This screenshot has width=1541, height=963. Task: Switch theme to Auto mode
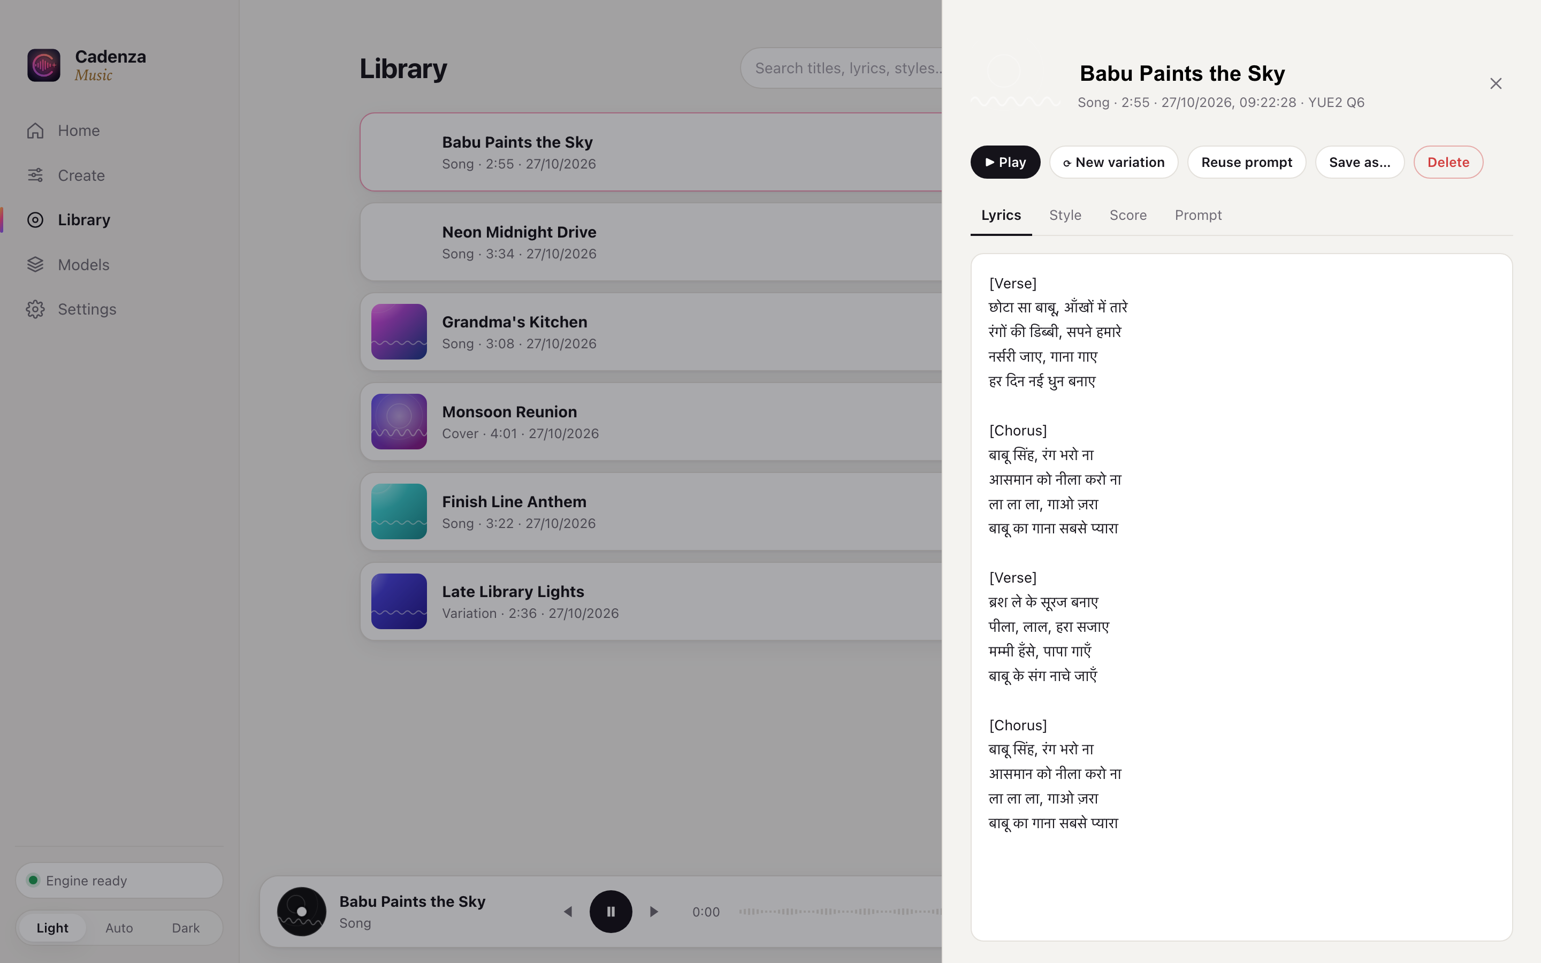(x=119, y=928)
